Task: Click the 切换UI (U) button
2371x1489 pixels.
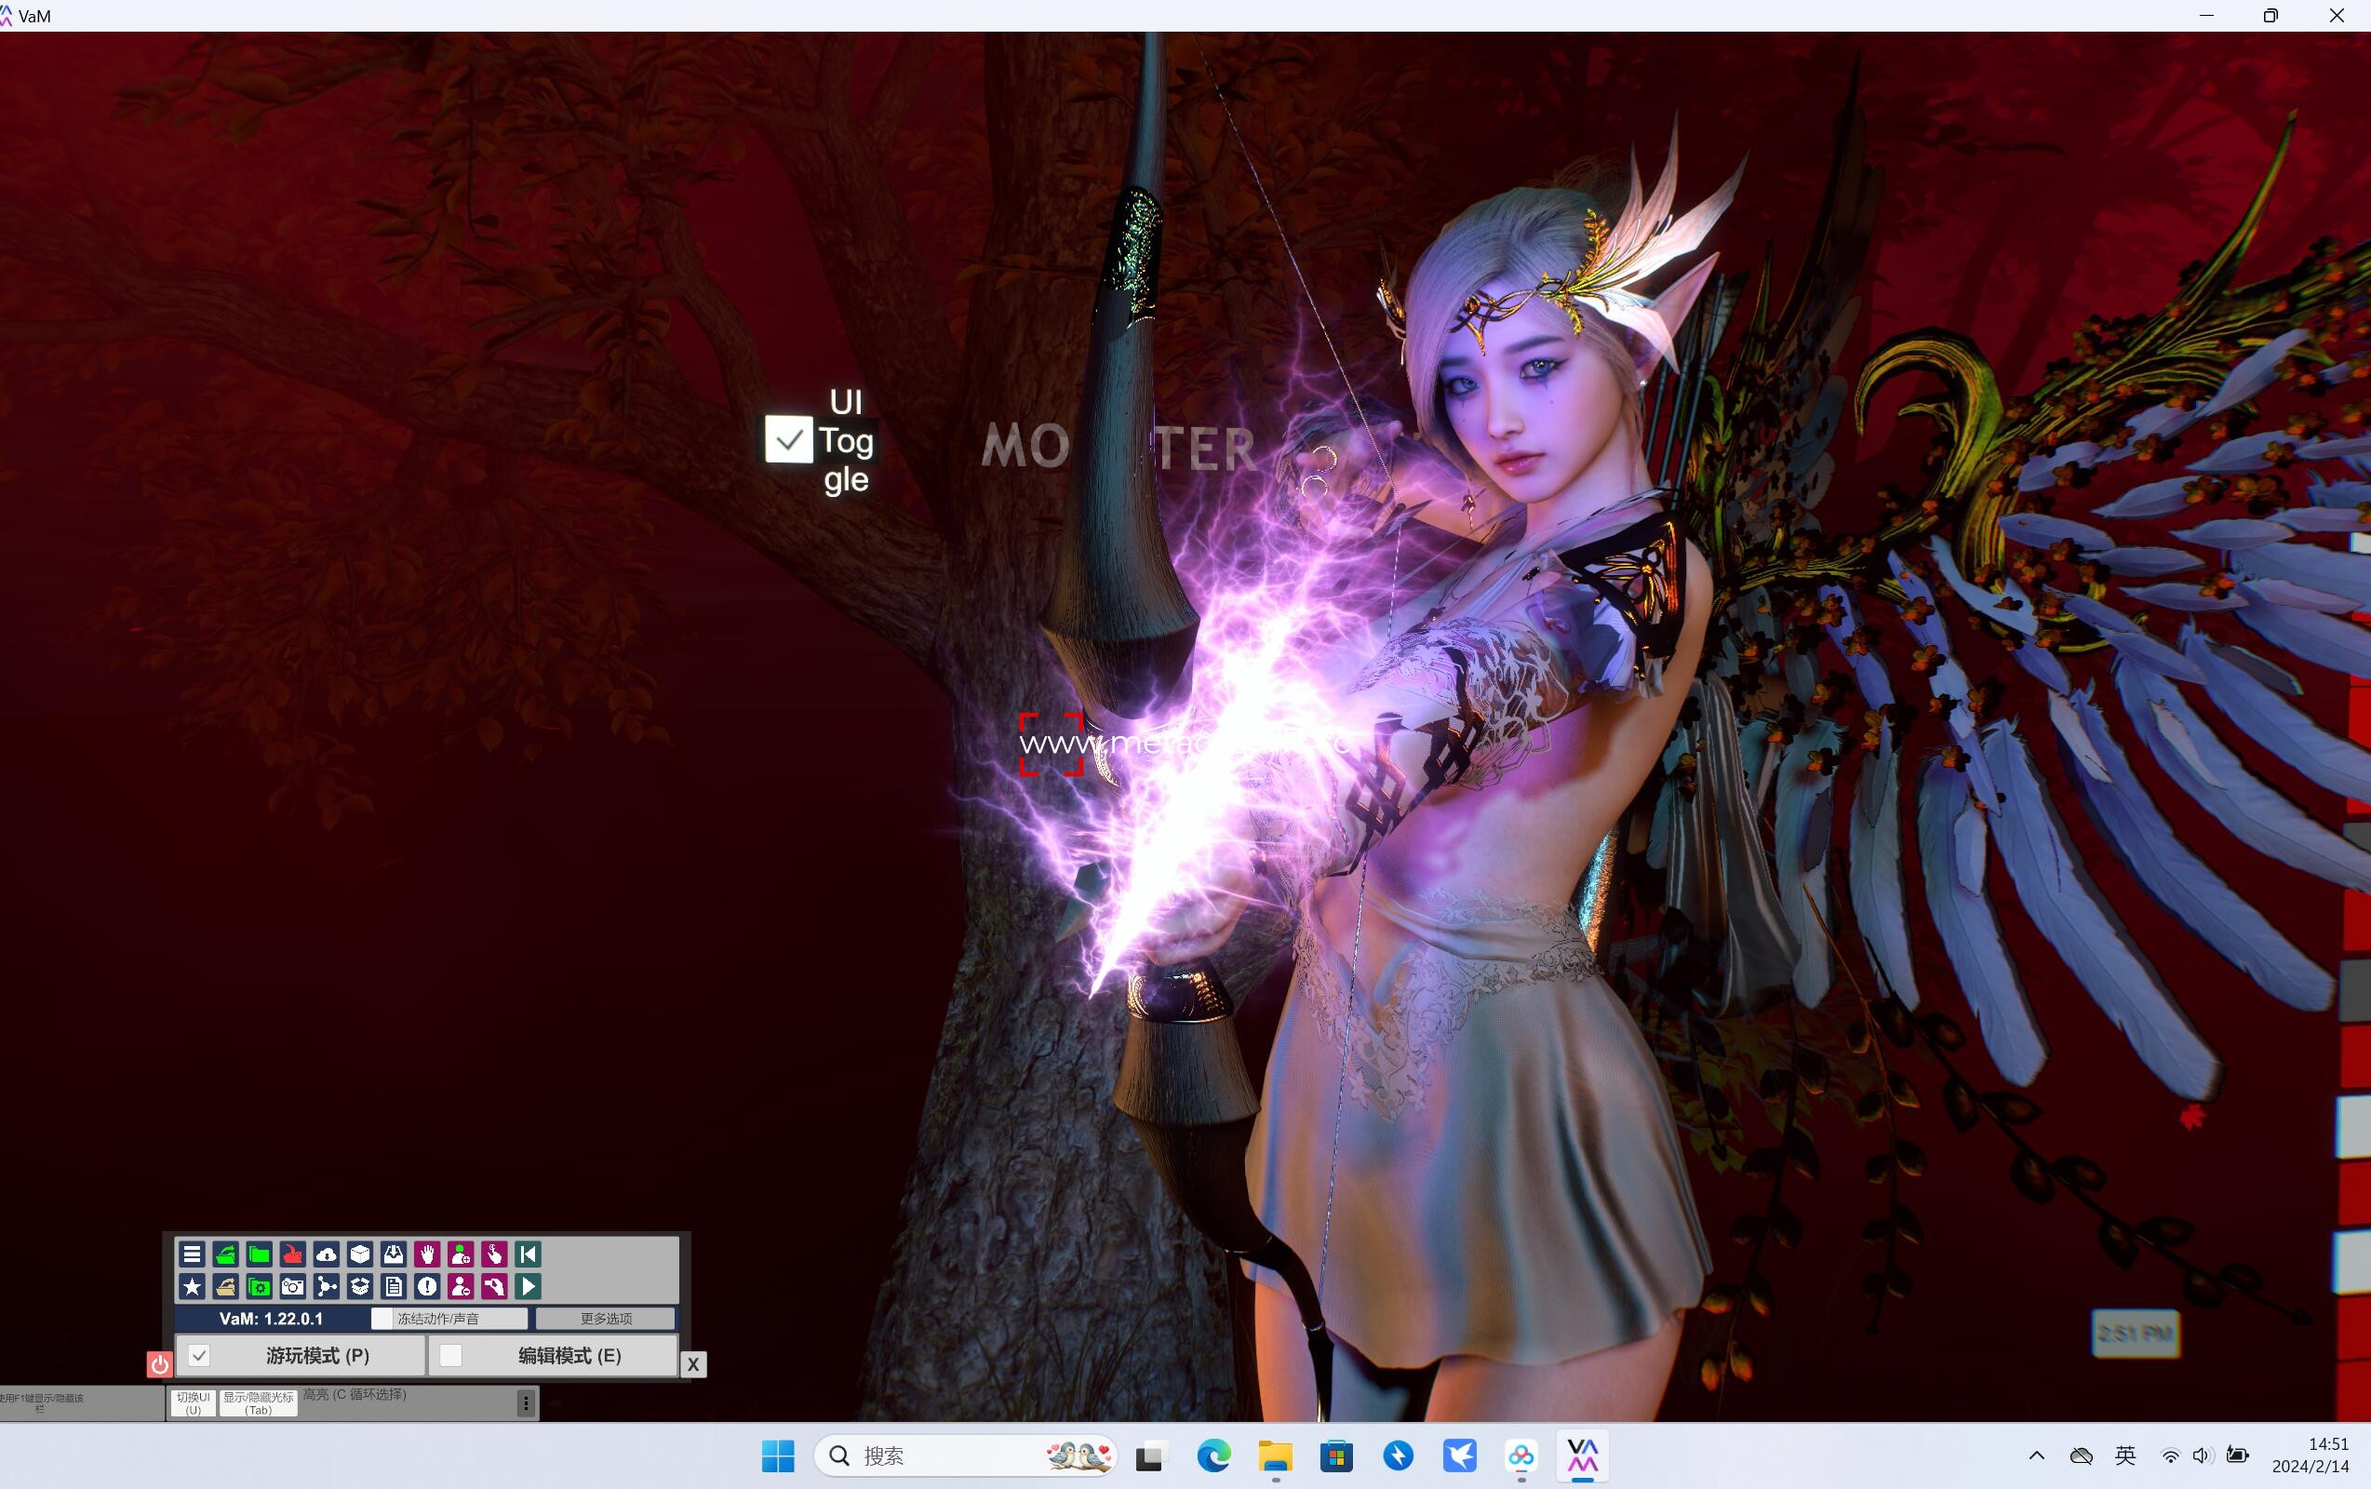Action: 193,1403
